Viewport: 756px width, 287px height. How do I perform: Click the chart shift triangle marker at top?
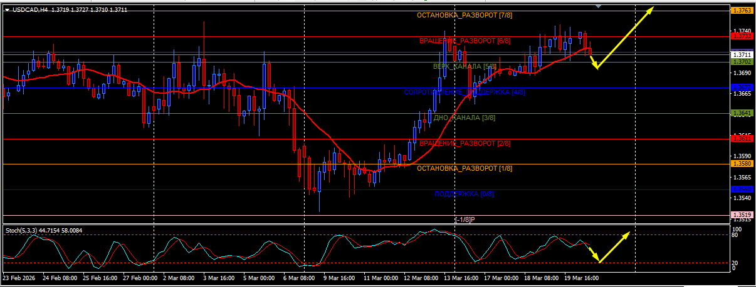(x=599, y=6)
